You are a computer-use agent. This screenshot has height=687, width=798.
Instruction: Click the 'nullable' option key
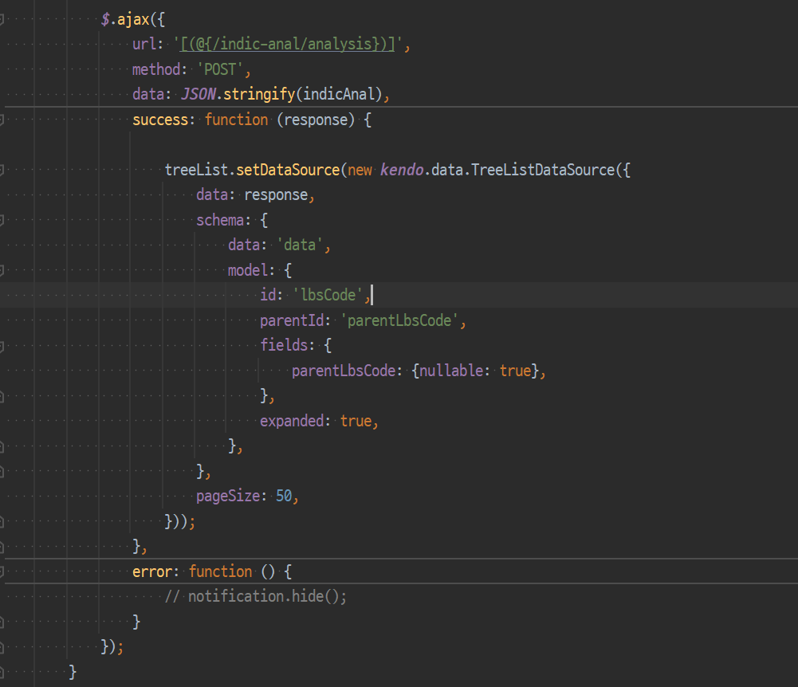click(451, 371)
